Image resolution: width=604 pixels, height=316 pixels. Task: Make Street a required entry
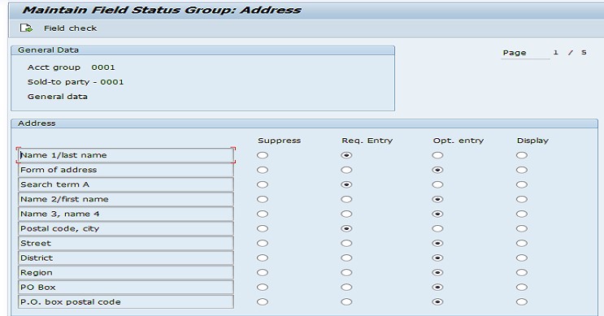coord(346,243)
